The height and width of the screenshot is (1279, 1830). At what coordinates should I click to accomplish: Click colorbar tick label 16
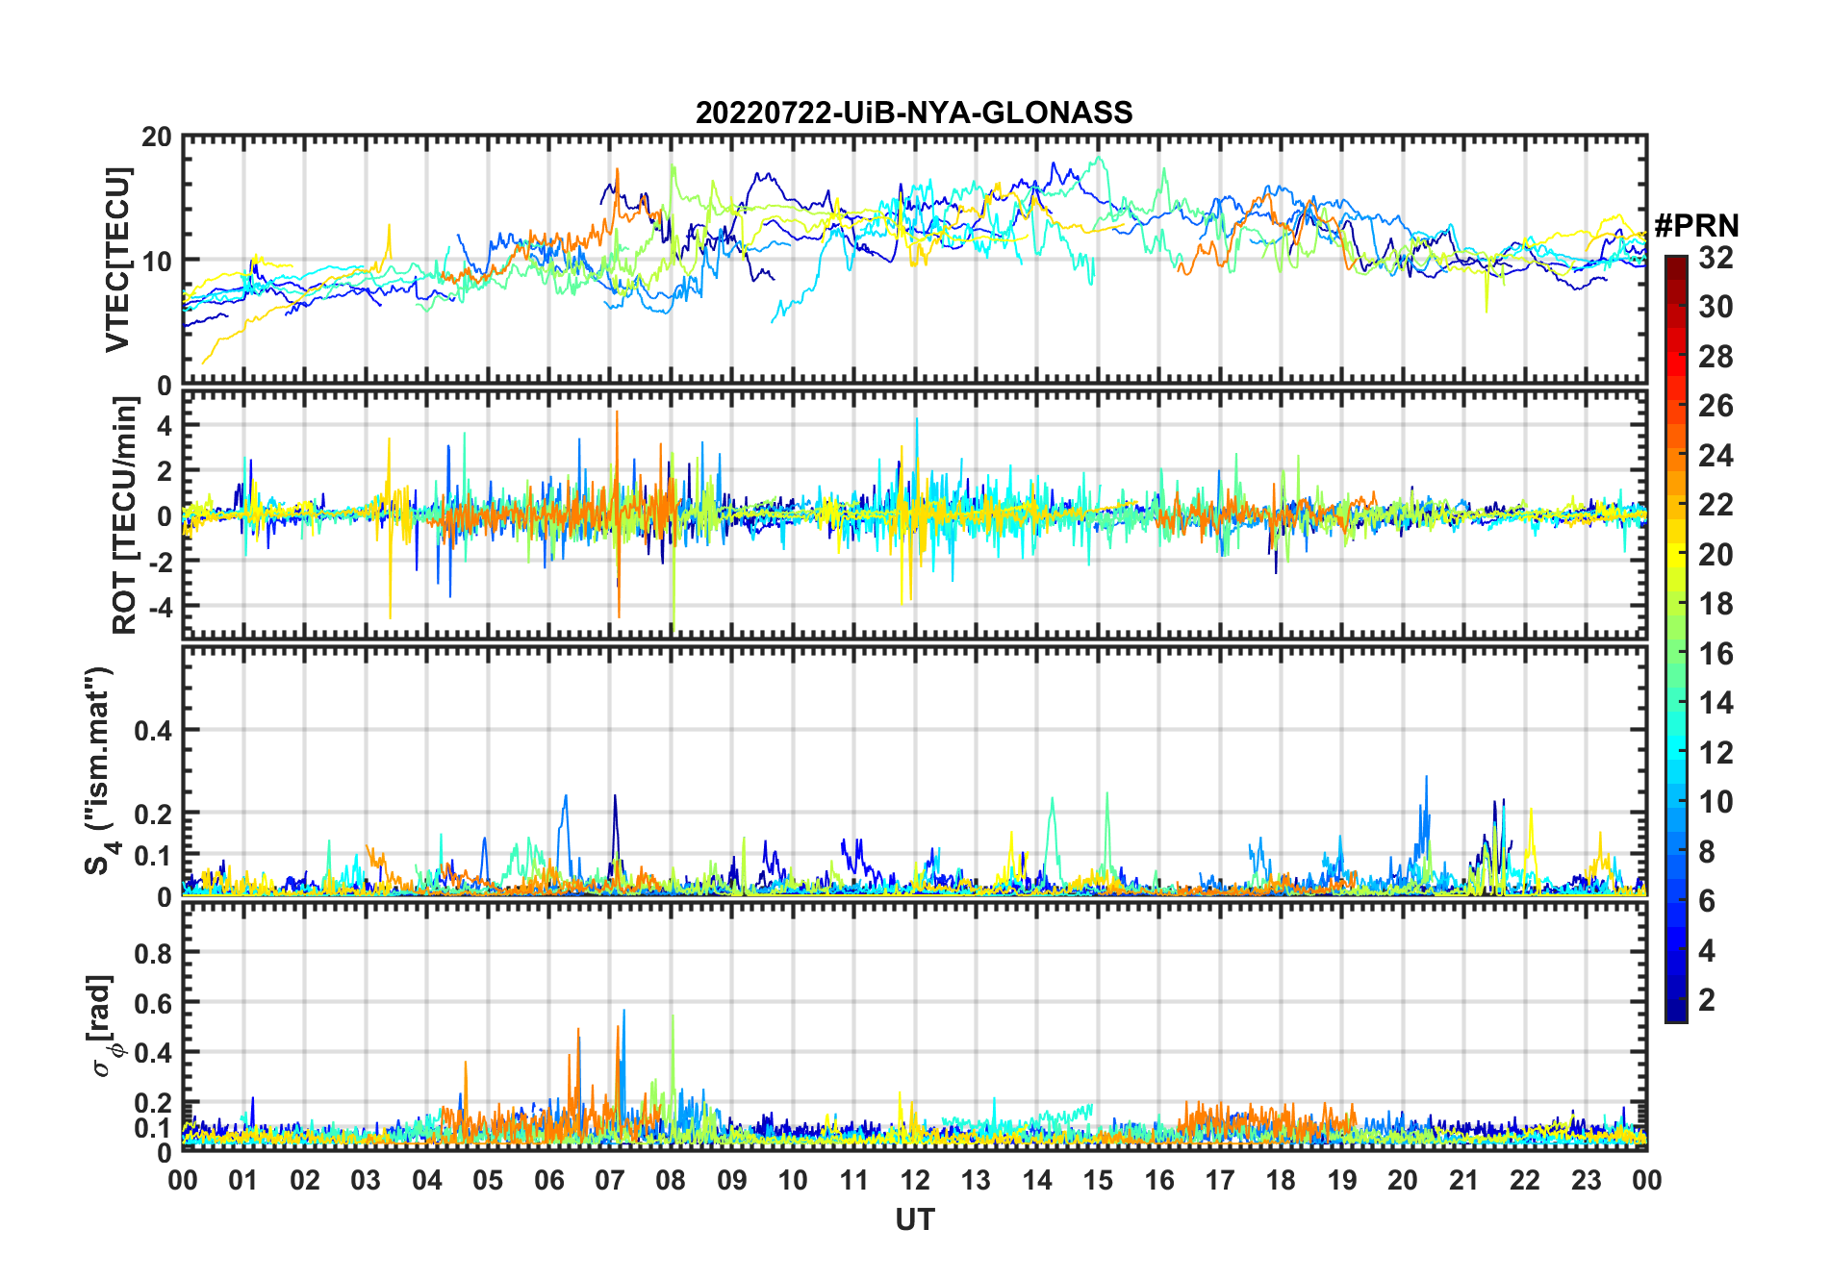[1716, 654]
